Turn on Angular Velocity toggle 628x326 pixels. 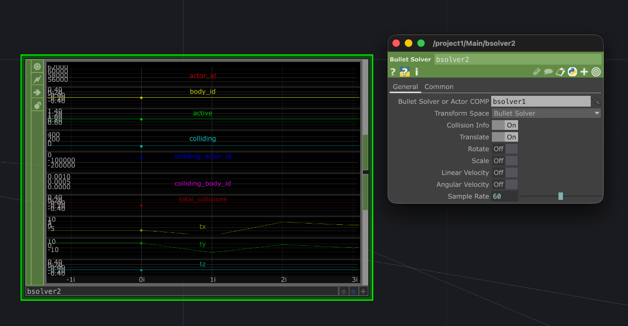[505, 184]
